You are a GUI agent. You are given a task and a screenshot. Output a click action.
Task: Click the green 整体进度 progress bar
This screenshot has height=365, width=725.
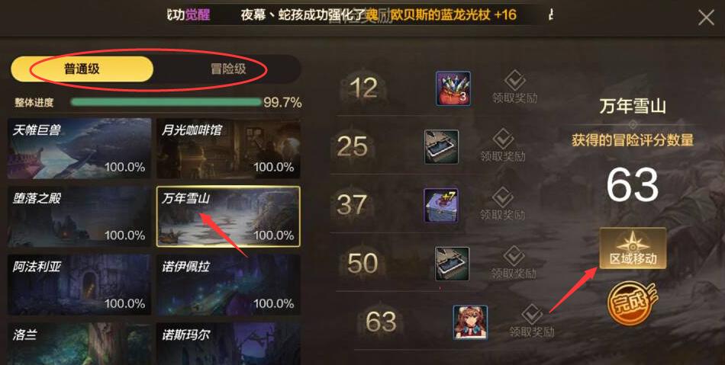166,102
